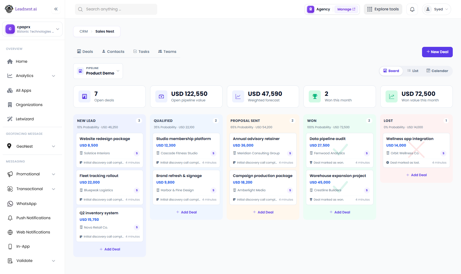Go to CRM breadcrumb
This screenshot has height=274, width=461.
click(84, 31)
